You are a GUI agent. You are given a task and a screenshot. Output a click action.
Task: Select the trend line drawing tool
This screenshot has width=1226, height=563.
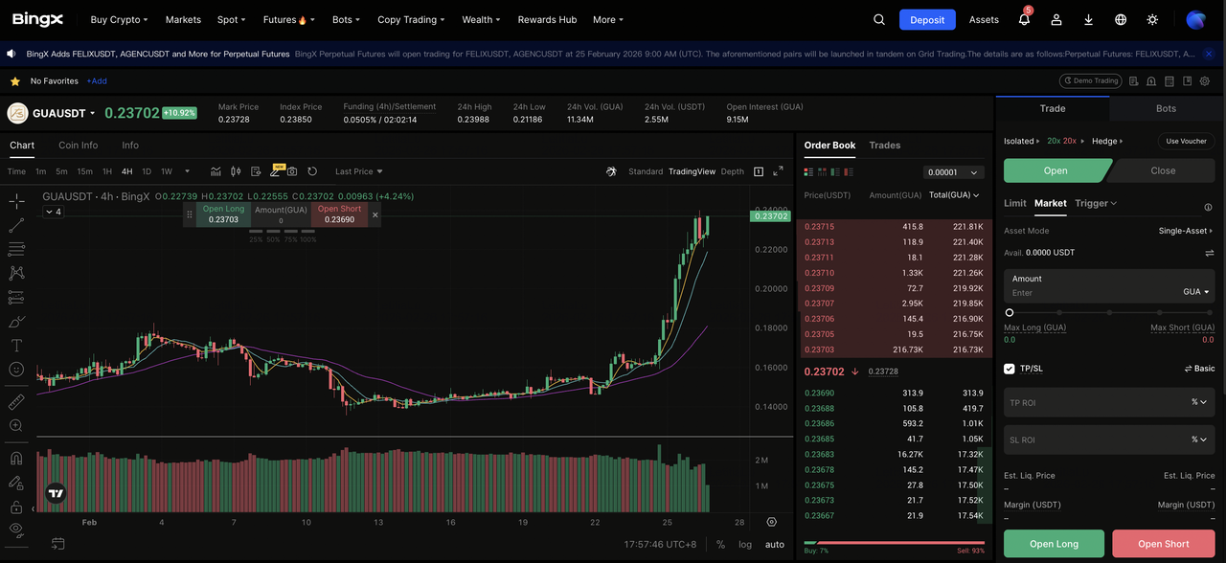click(16, 225)
